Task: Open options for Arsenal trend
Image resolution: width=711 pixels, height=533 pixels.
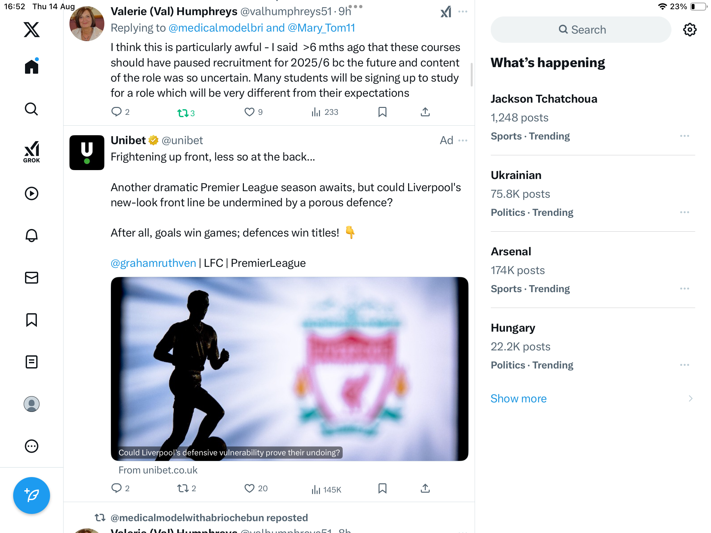Action: pos(684,289)
